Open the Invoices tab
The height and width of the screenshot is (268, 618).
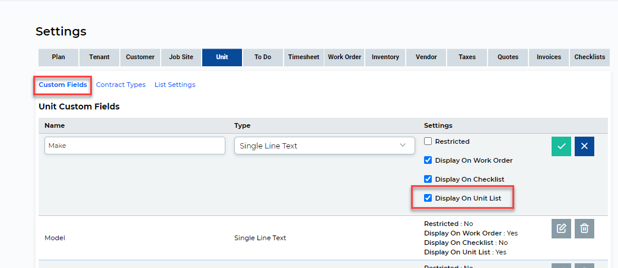549,57
